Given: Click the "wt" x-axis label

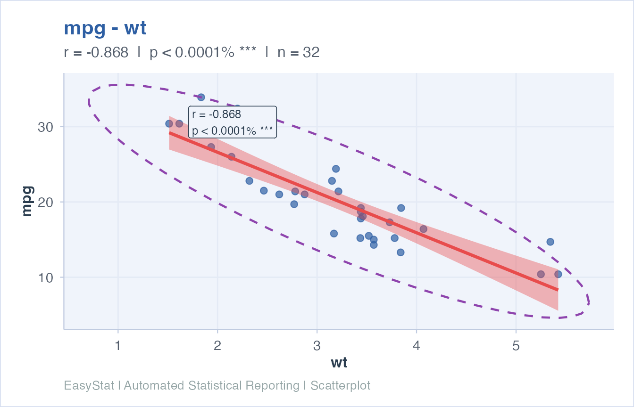Looking at the screenshot, I should pos(339,363).
